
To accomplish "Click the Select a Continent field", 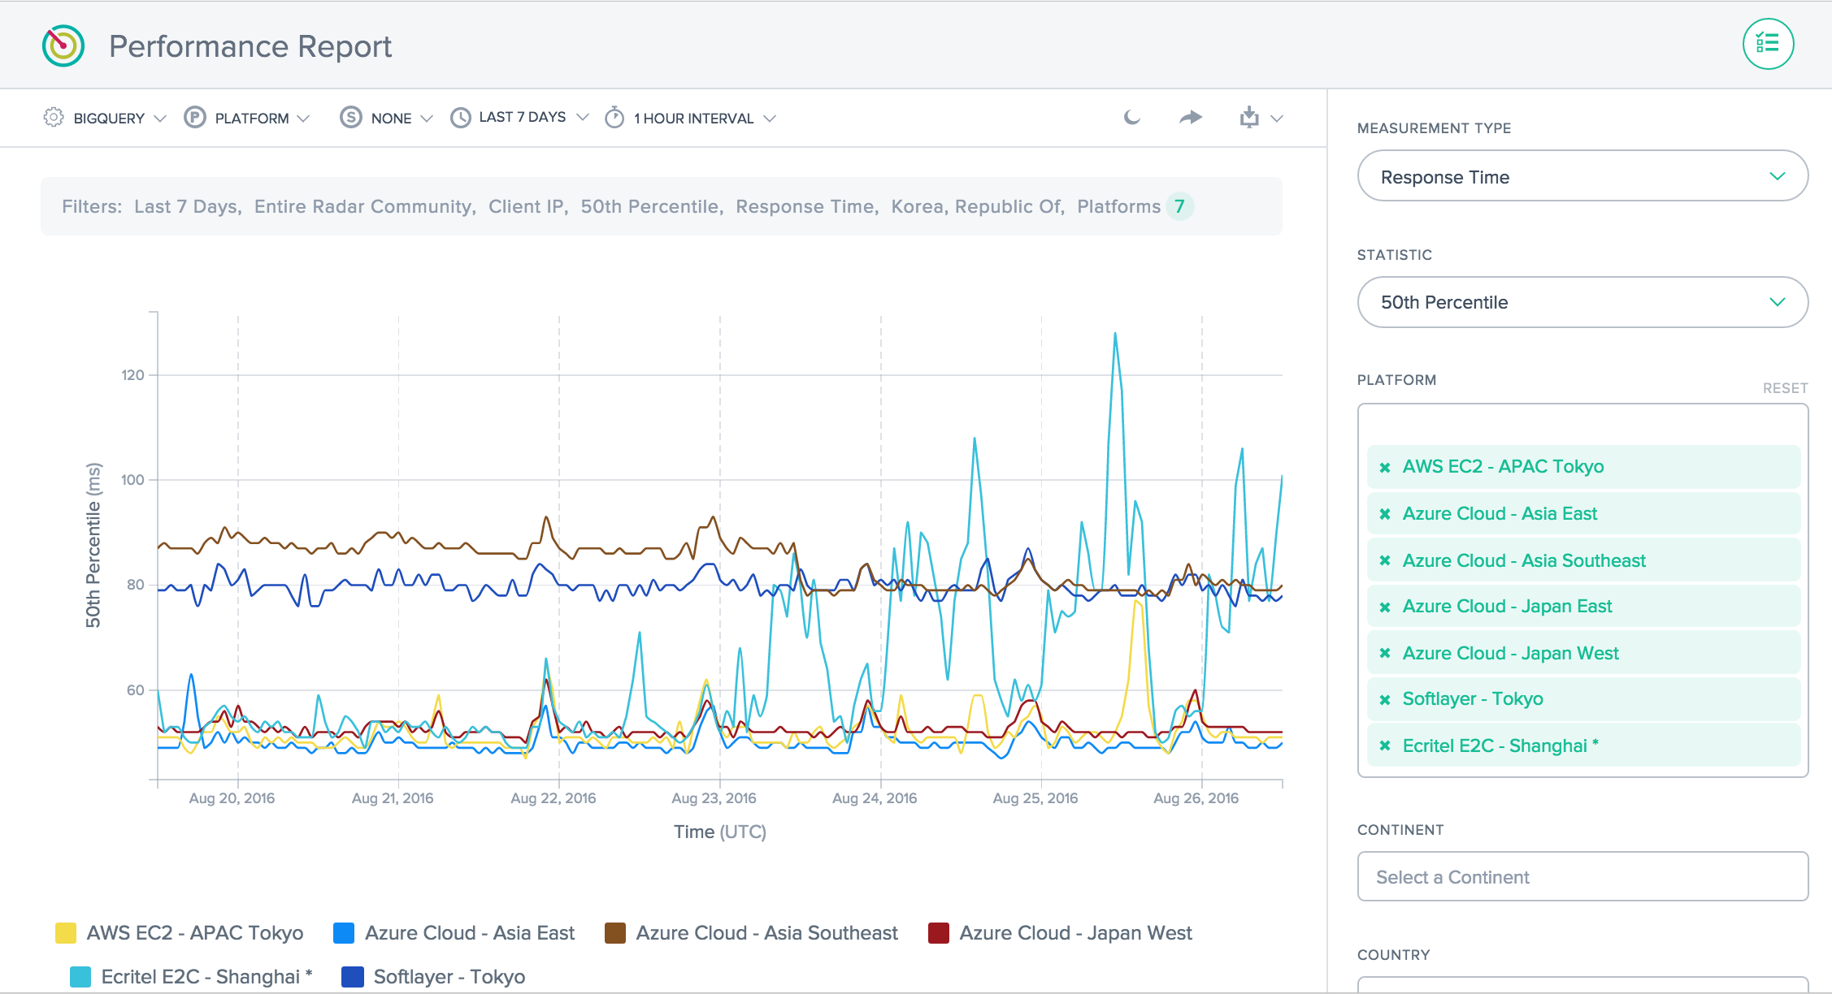I will click(x=1582, y=876).
